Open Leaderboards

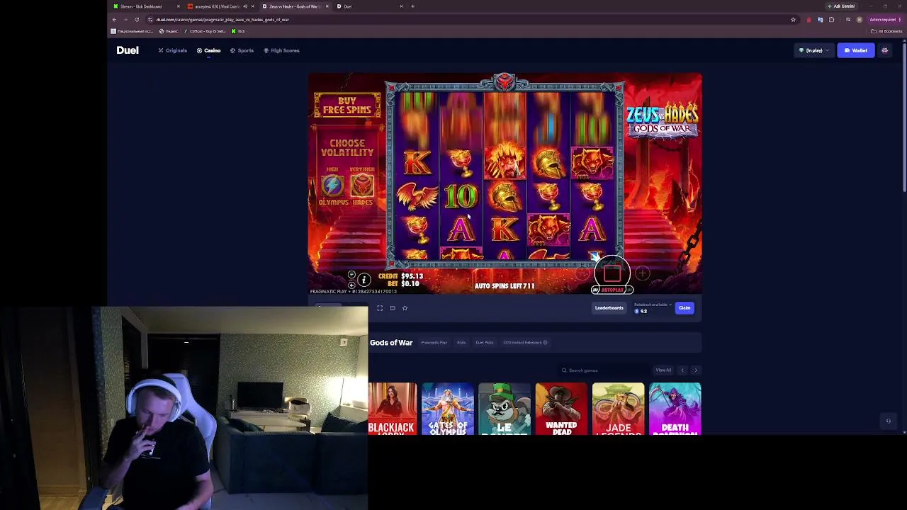point(609,308)
